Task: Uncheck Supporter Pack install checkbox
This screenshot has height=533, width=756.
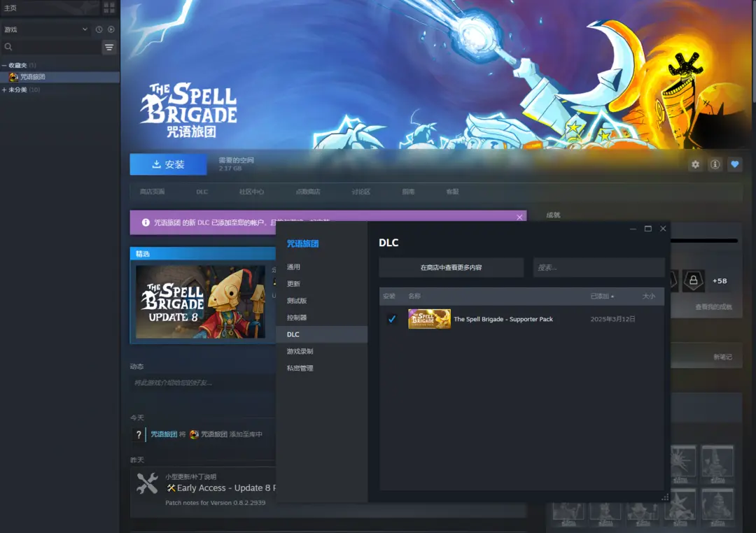Action: click(x=392, y=319)
